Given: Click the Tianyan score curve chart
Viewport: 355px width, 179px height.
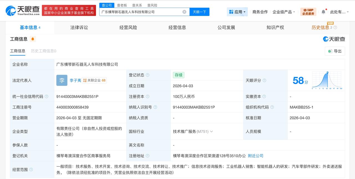Looking at the screenshot, I should point(327,80).
